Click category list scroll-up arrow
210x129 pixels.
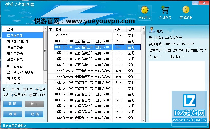(x=45, y=28)
